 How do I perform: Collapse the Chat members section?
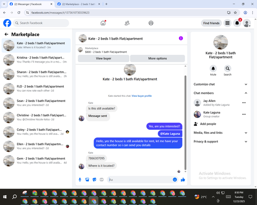(221, 93)
